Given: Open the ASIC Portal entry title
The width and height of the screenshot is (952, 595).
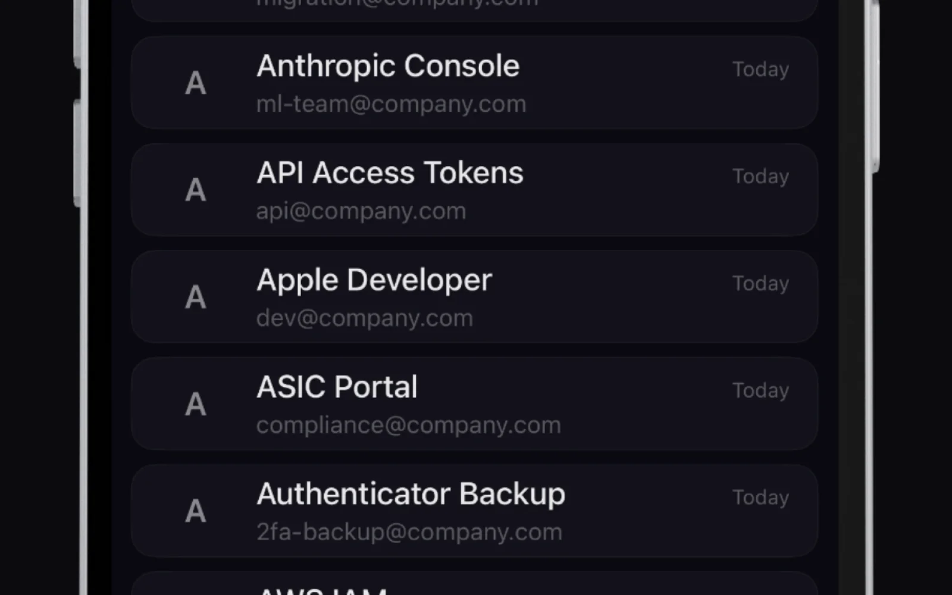Looking at the screenshot, I should tap(337, 387).
